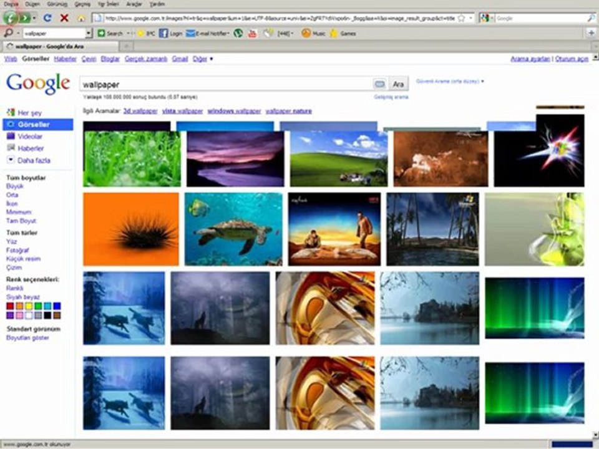
Task: Expand the Diğer dropdown in the top bar
Action: pos(202,59)
